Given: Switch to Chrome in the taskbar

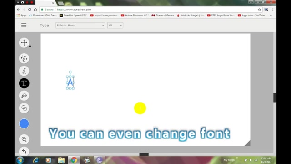Looking at the screenshot, I should click(x=74, y=160).
